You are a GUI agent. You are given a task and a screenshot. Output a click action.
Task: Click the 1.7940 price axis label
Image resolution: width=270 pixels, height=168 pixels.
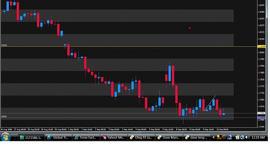261,66
